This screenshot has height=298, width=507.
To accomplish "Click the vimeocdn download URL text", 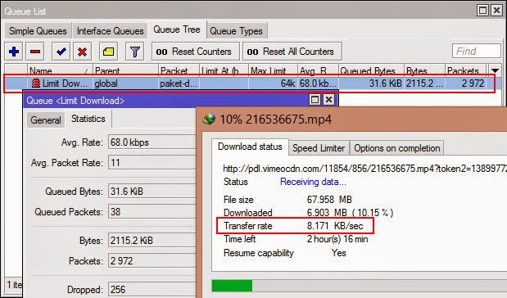I will click(364, 169).
